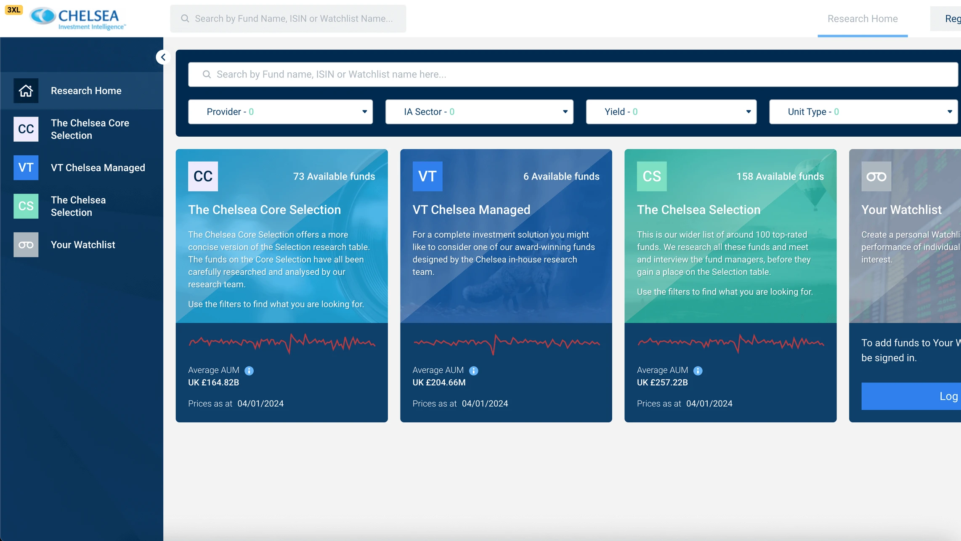Open The Chelsea Selection card title

699,210
